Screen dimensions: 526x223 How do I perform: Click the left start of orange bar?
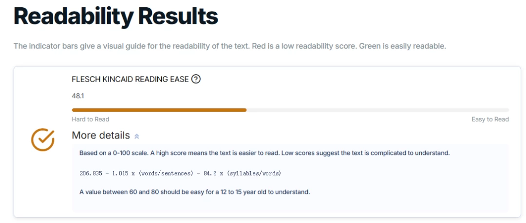tap(74, 110)
